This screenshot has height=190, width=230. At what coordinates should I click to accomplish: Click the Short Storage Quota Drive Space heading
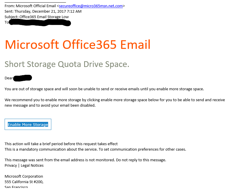[x=67, y=64]
